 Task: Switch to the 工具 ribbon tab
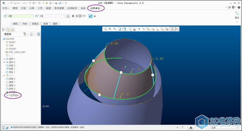pos(40,8)
